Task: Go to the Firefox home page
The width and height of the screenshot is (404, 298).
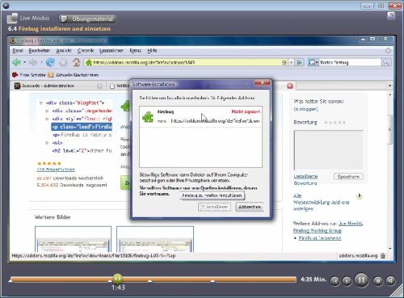Action: [76, 62]
